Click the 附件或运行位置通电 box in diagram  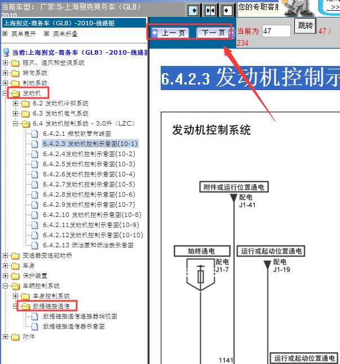(234, 187)
